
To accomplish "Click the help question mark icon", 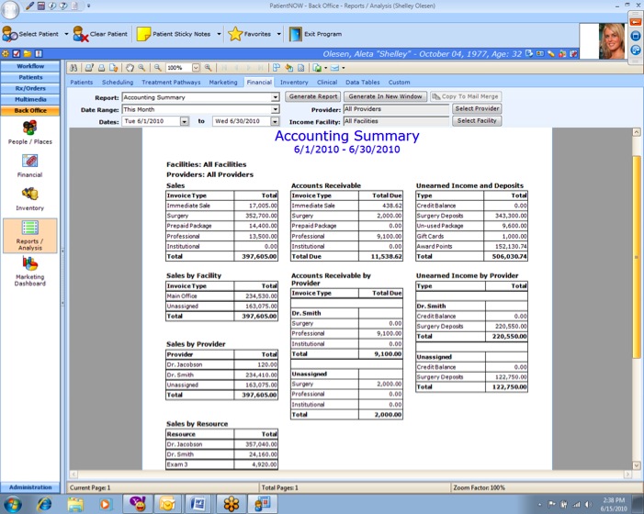I will [x=62, y=6].
